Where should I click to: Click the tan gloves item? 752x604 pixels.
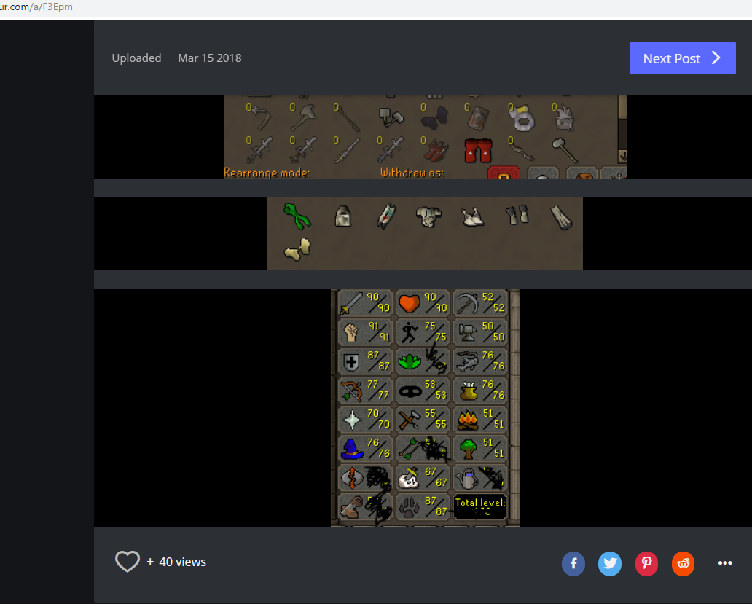tap(298, 249)
